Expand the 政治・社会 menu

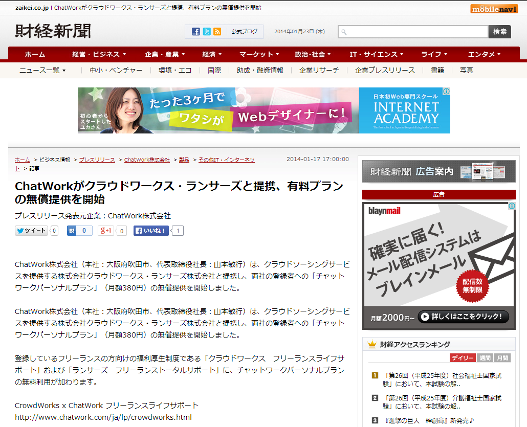click(313, 54)
